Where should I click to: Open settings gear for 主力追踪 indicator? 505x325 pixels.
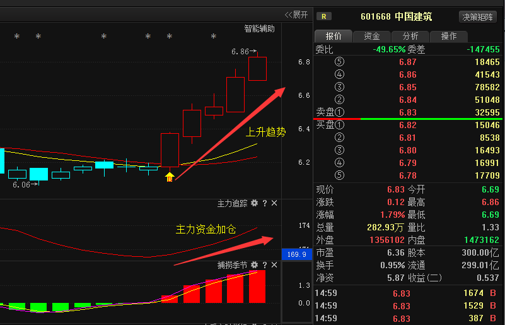tap(255, 203)
